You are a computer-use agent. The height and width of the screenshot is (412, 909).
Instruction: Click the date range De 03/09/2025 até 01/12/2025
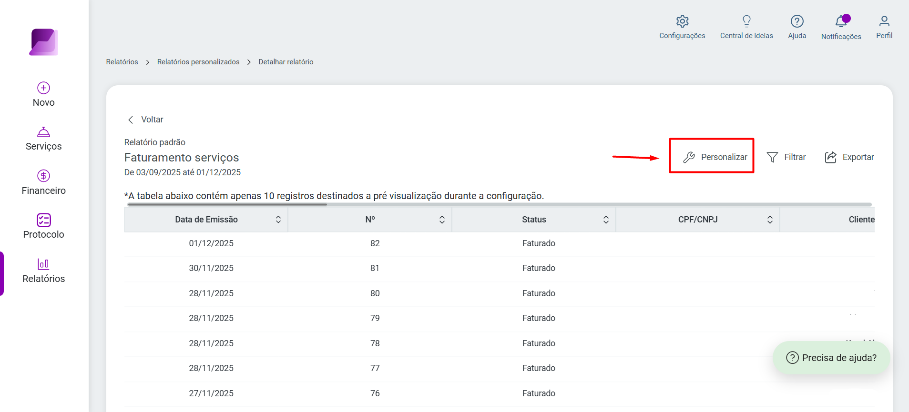point(183,172)
